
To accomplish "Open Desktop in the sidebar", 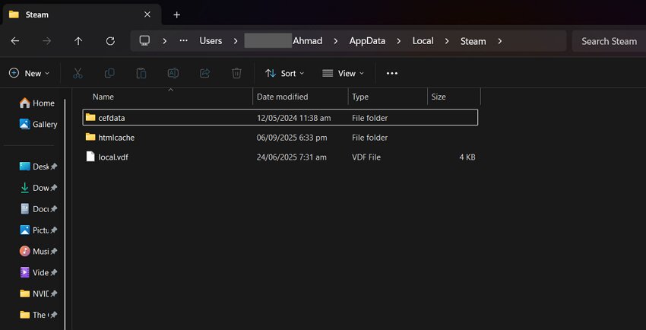I will 38,167.
